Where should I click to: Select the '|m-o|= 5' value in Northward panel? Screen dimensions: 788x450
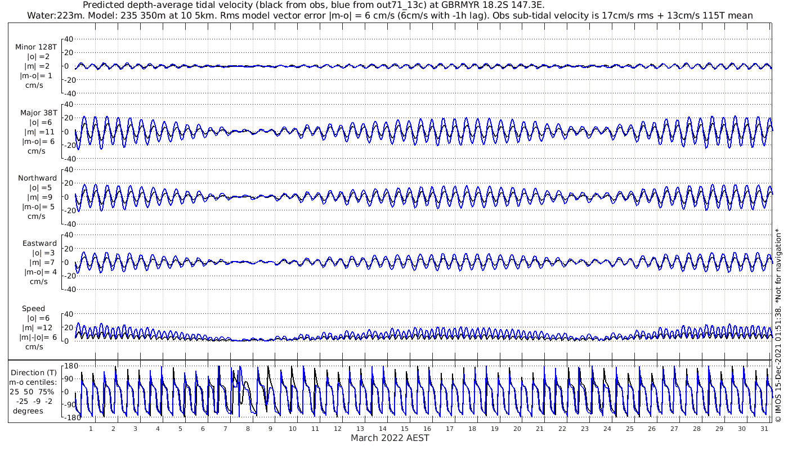[x=38, y=206]
